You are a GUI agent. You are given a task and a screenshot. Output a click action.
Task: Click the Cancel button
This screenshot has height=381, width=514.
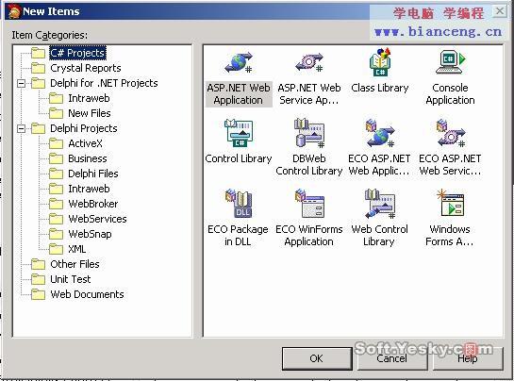[x=392, y=358]
